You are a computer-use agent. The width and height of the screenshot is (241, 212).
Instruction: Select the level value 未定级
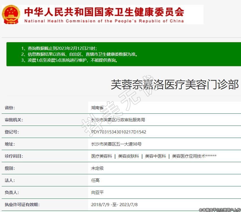click(97, 168)
